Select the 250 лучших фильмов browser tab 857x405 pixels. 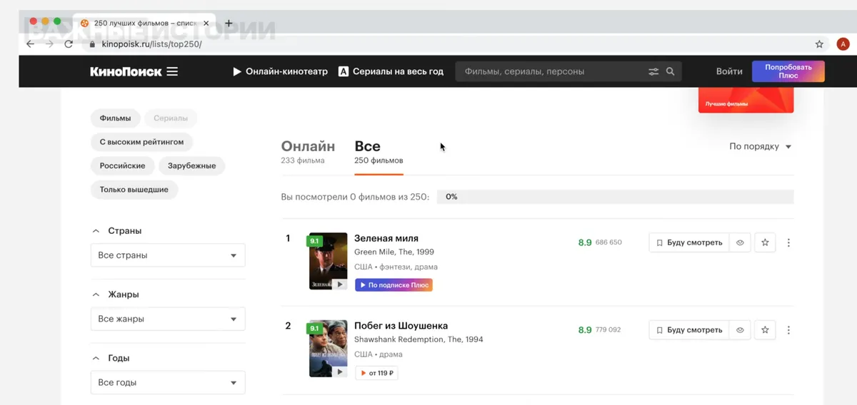pos(146,23)
